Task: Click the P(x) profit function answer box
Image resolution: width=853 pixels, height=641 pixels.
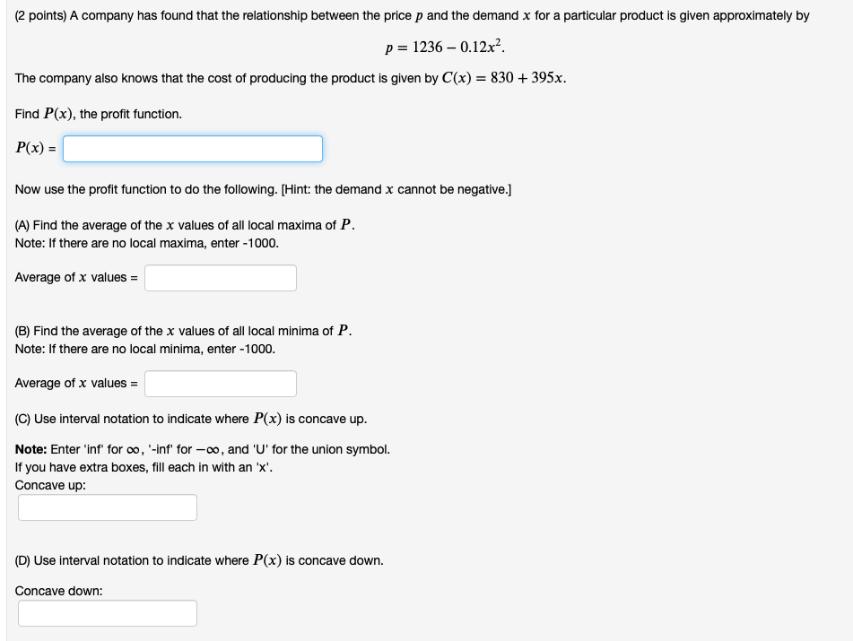Action: (191, 148)
